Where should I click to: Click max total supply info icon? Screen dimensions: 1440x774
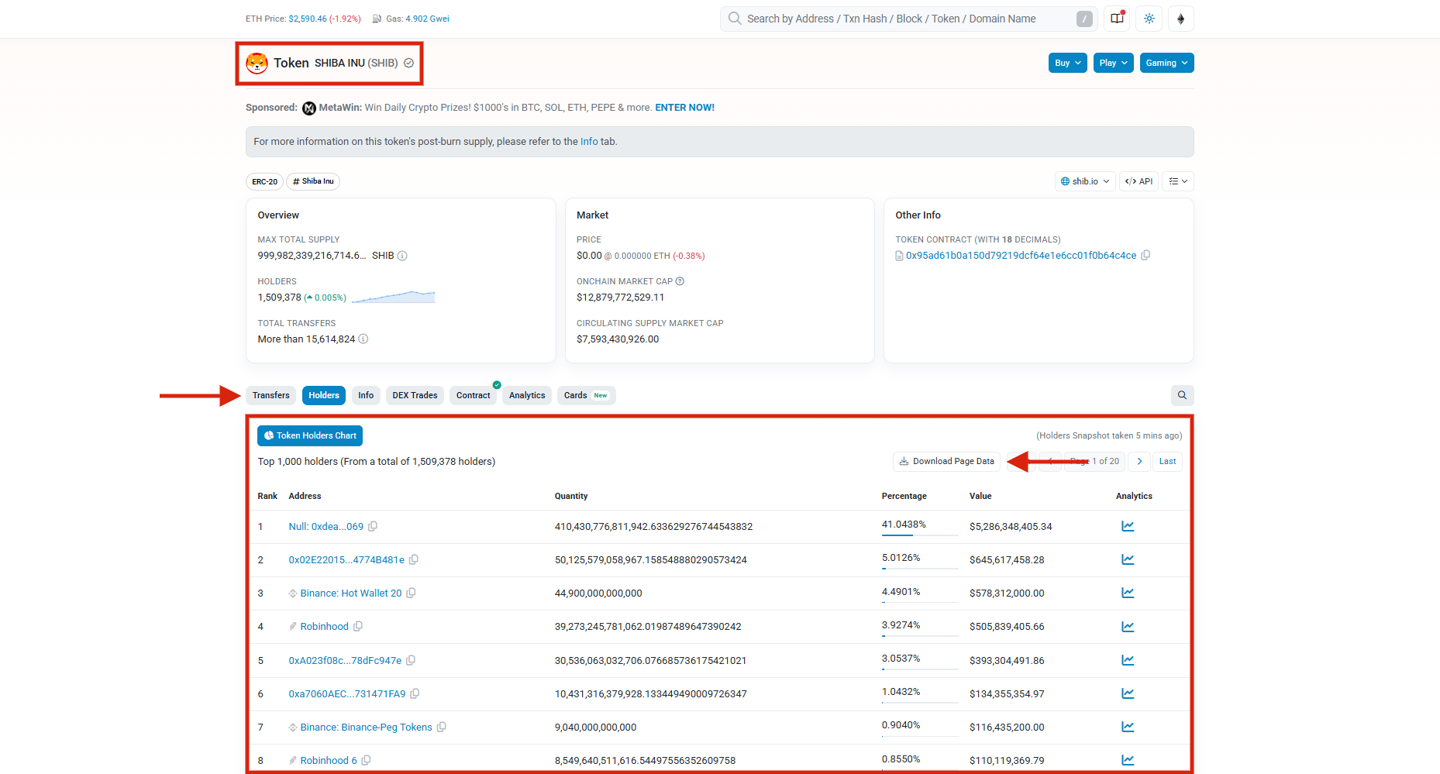(402, 256)
